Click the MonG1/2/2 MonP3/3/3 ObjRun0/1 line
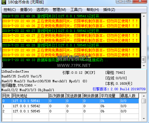The image size is (149, 123). pyautogui.click(x=28, y=90)
